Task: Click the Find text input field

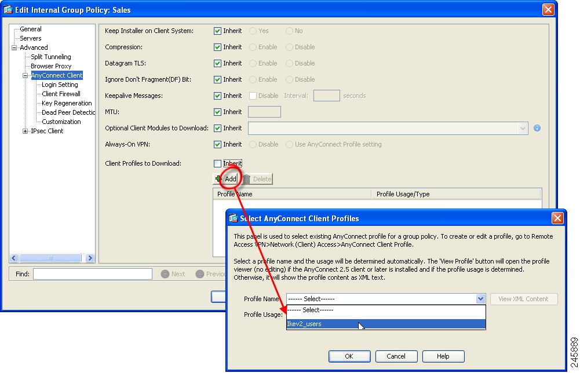Action: pos(93,274)
